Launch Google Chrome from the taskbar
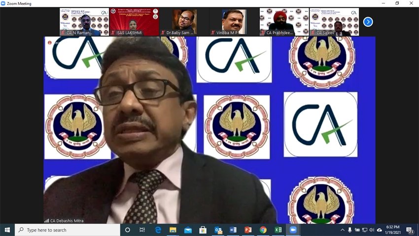The height and width of the screenshot is (236, 419). (x=263, y=230)
